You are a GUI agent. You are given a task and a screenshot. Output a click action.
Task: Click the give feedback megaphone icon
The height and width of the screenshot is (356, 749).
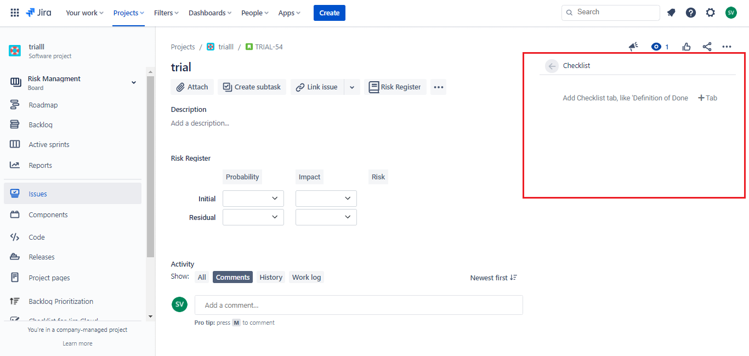click(x=633, y=47)
